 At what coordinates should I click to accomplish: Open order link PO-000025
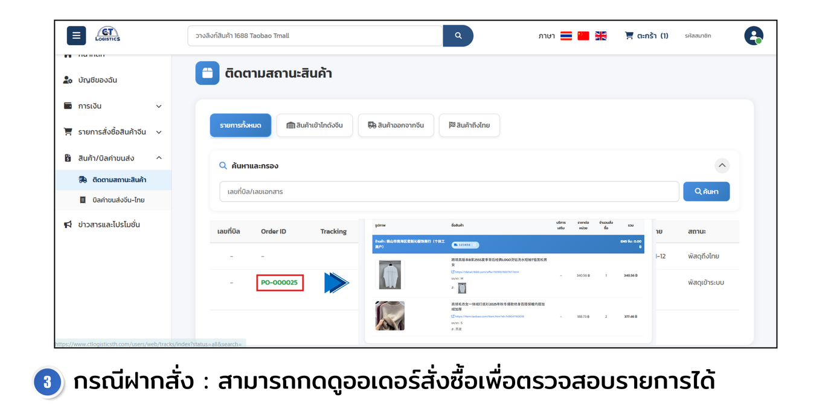click(280, 282)
